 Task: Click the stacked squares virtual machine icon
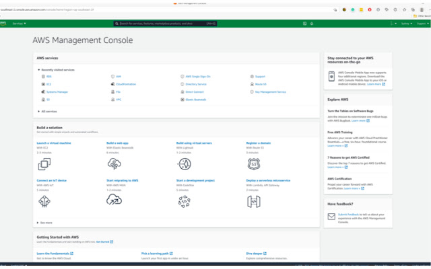pyautogui.click(x=44, y=164)
